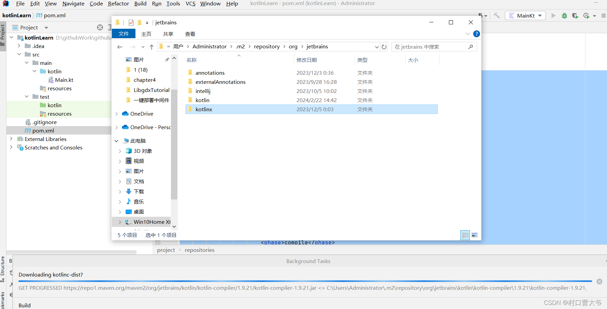Select the kotlinx folder in Explorer
607x309 pixels.
pos(204,109)
